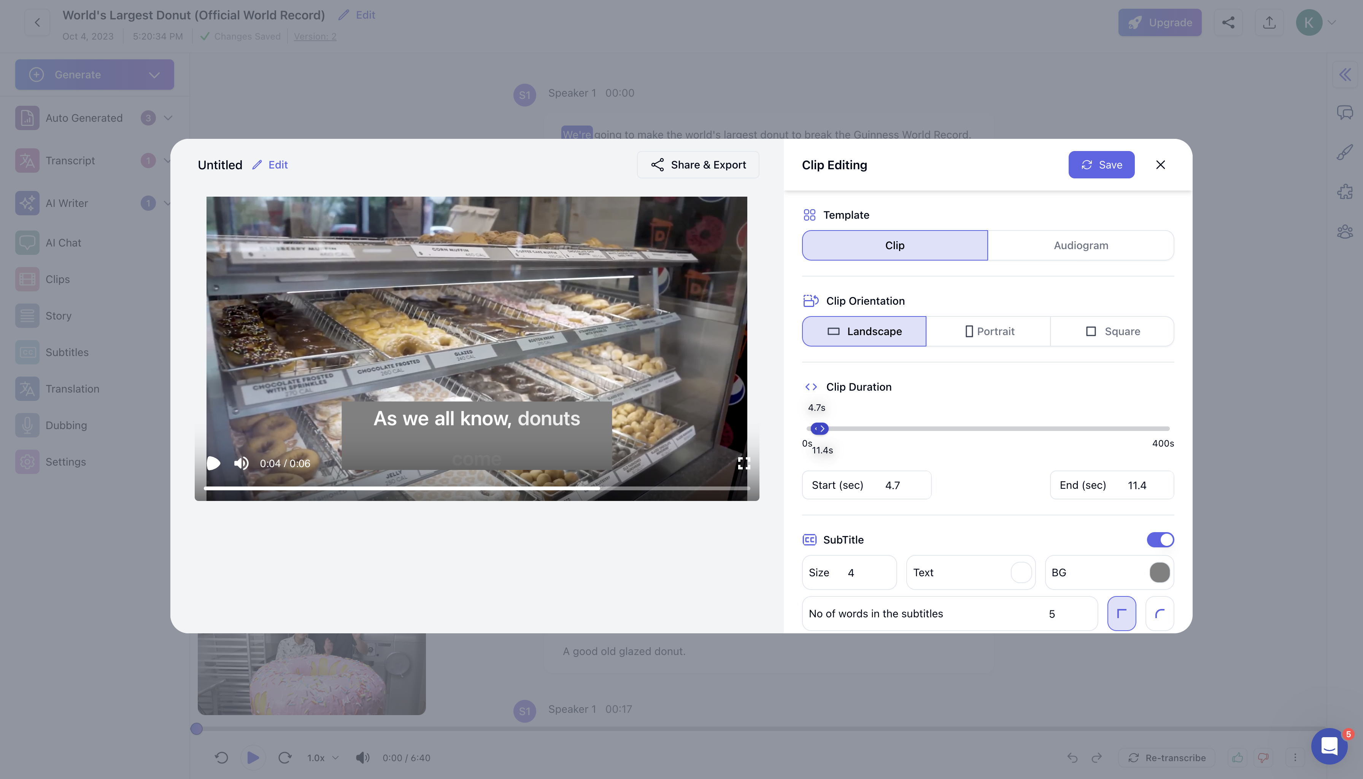Viewport: 1363px width, 779px height.
Task: Select square subtitle corner style
Action: point(1121,613)
